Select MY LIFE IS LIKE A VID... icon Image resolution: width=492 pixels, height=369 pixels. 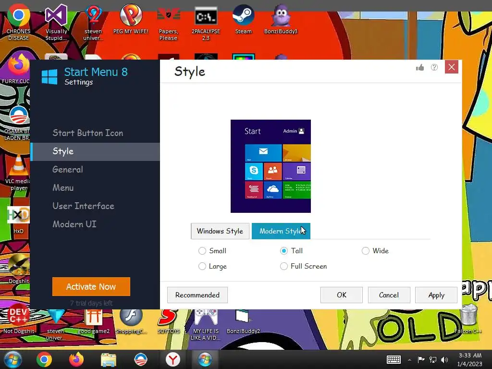(x=206, y=325)
